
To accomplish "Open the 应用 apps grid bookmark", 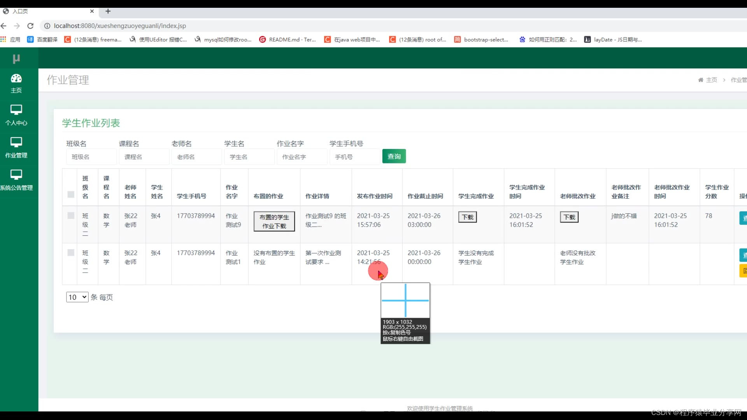I will tap(11, 39).
